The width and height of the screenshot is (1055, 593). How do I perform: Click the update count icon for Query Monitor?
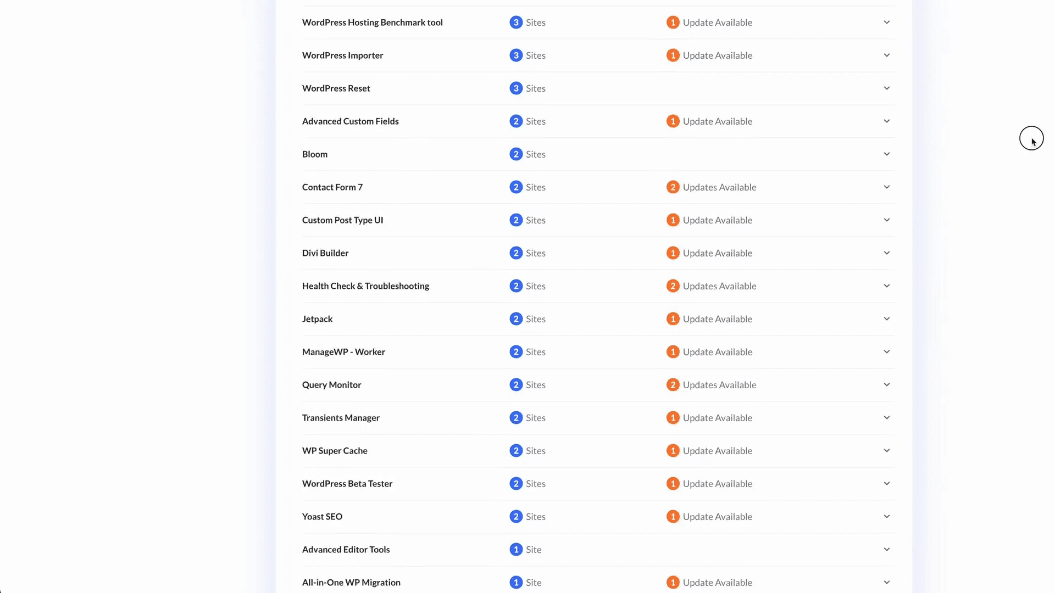(x=673, y=384)
